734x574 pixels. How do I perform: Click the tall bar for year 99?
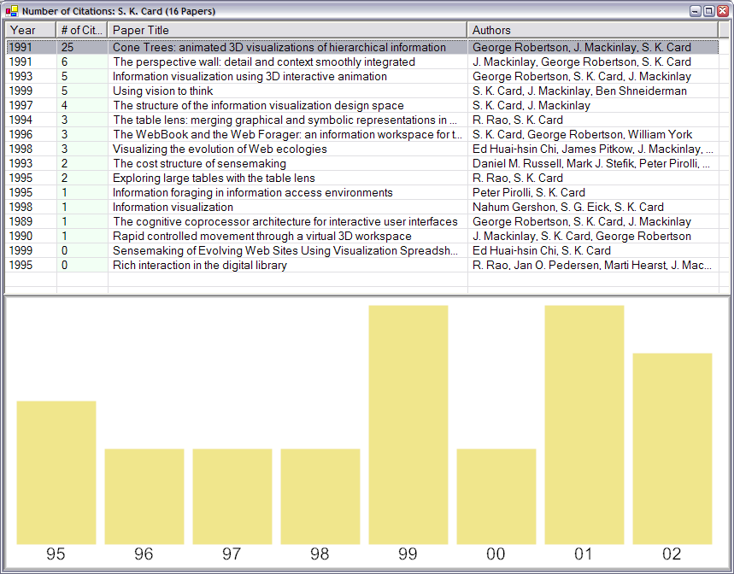click(x=408, y=425)
